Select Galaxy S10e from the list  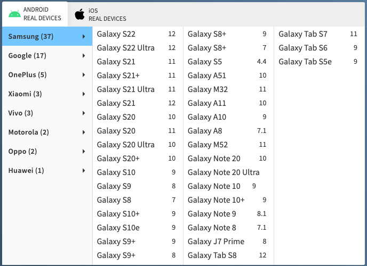(x=136, y=228)
